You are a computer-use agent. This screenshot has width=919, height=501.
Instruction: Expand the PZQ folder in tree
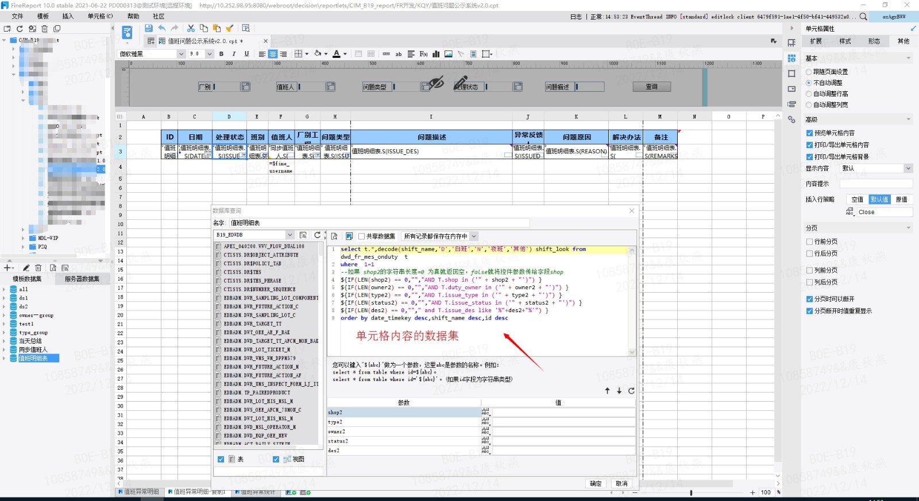(23, 247)
